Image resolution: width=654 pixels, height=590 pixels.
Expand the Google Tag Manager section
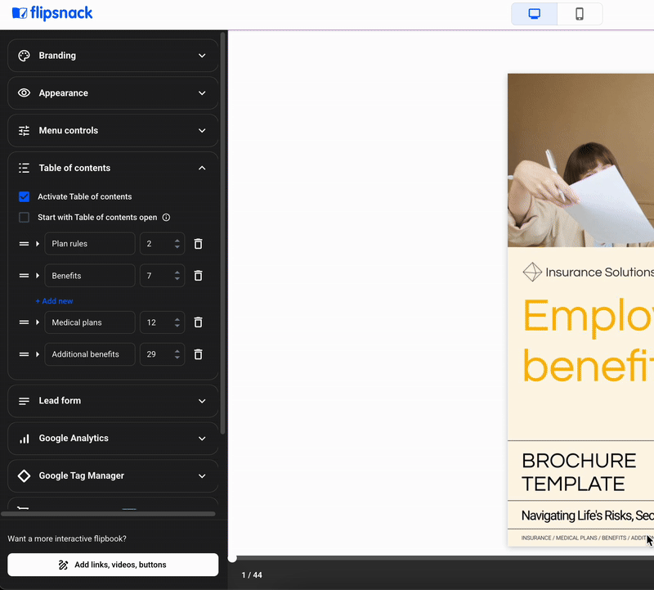(x=202, y=475)
